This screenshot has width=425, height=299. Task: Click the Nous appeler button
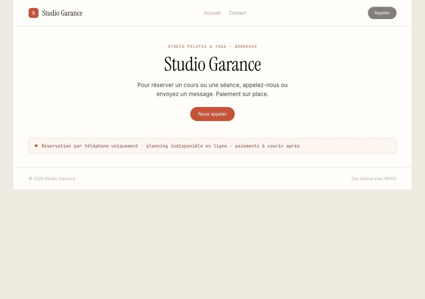[212, 114]
